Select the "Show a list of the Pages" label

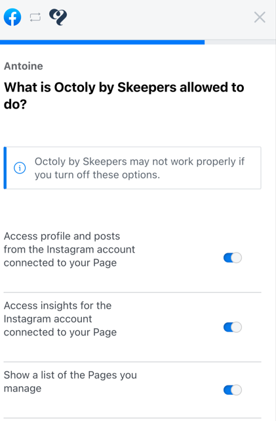[x=70, y=382]
